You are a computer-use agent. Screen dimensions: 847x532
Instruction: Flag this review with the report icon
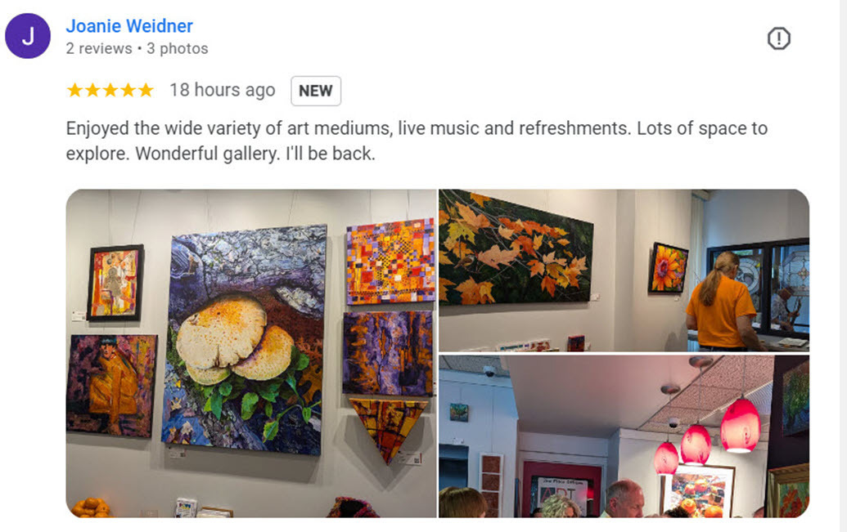tap(778, 38)
